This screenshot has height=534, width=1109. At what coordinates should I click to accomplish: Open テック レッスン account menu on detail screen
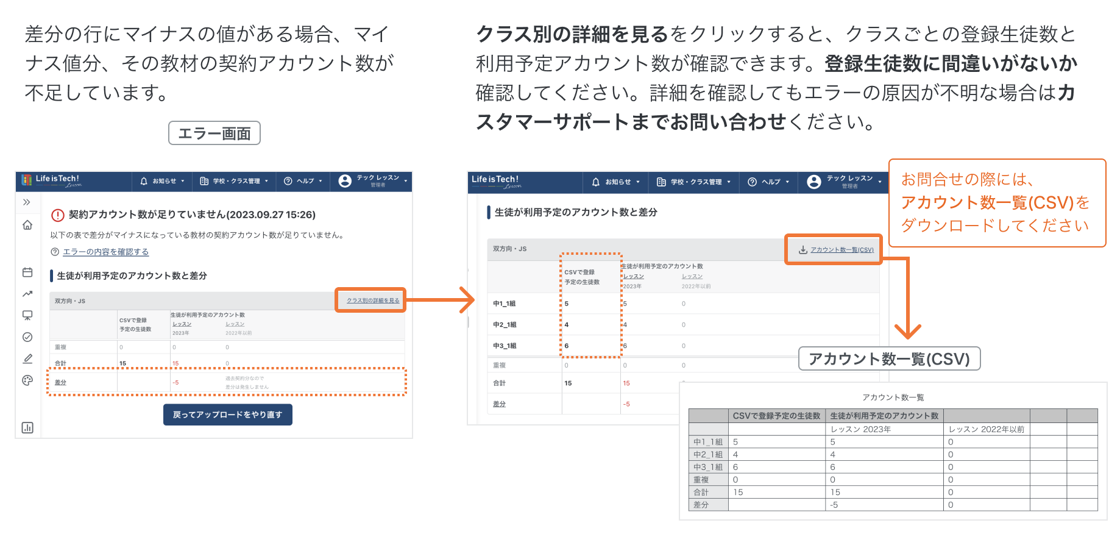click(x=845, y=182)
